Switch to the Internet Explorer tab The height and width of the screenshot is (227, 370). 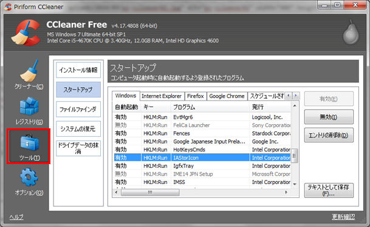162,96
